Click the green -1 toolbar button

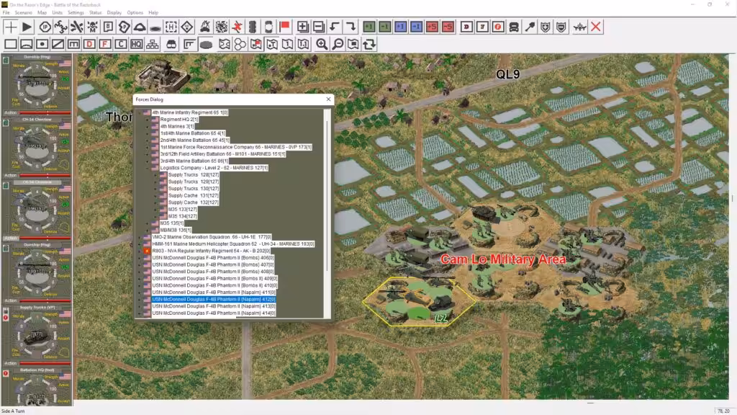pyautogui.click(x=385, y=27)
